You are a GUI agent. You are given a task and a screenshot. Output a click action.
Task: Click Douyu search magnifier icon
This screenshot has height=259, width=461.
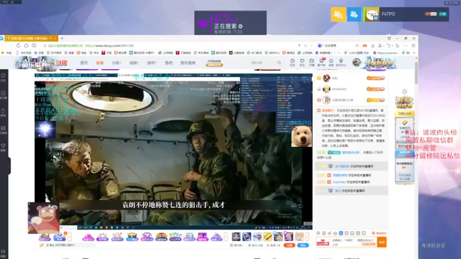[x=279, y=63]
